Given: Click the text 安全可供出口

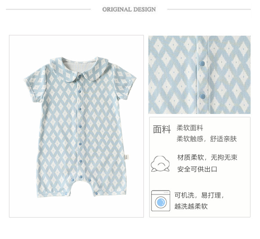Looking at the screenshot, I should click(x=197, y=169).
